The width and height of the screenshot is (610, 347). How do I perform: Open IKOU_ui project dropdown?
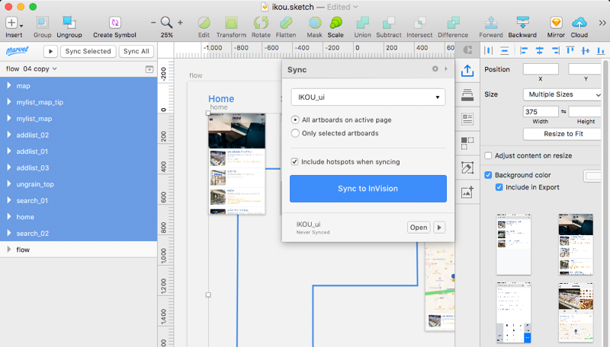point(368,97)
